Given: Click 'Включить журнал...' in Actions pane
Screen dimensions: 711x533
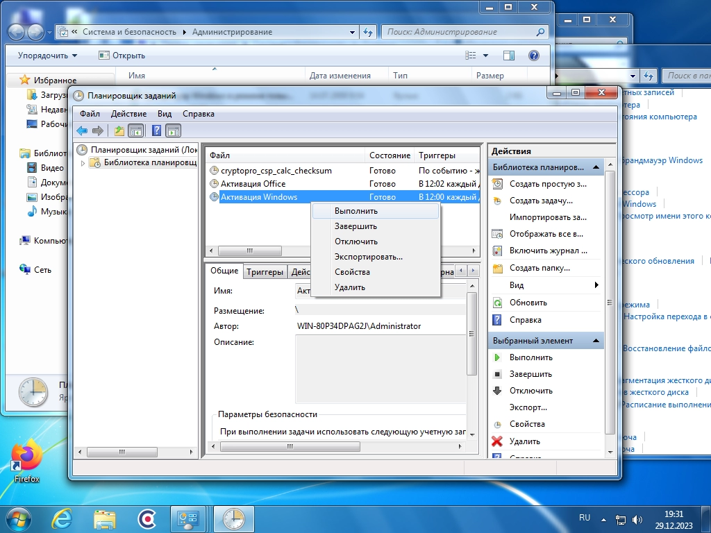Looking at the screenshot, I should click(x=548, y=251).
